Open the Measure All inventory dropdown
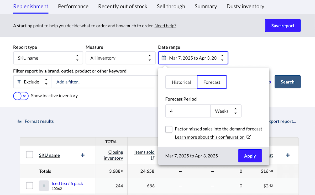315x195 pixels. pos(120,58)
